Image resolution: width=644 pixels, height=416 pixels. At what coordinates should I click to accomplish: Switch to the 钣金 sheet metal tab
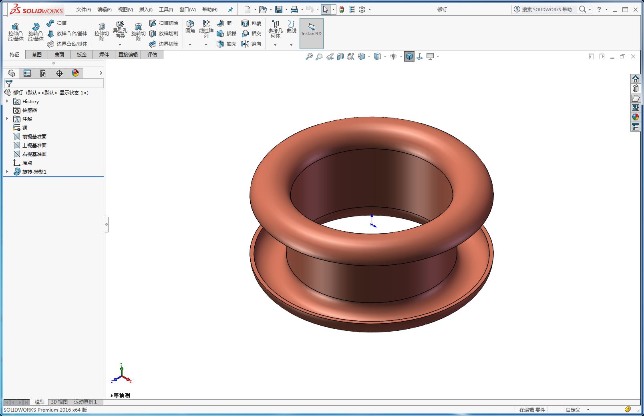click(x=82, y=55)
